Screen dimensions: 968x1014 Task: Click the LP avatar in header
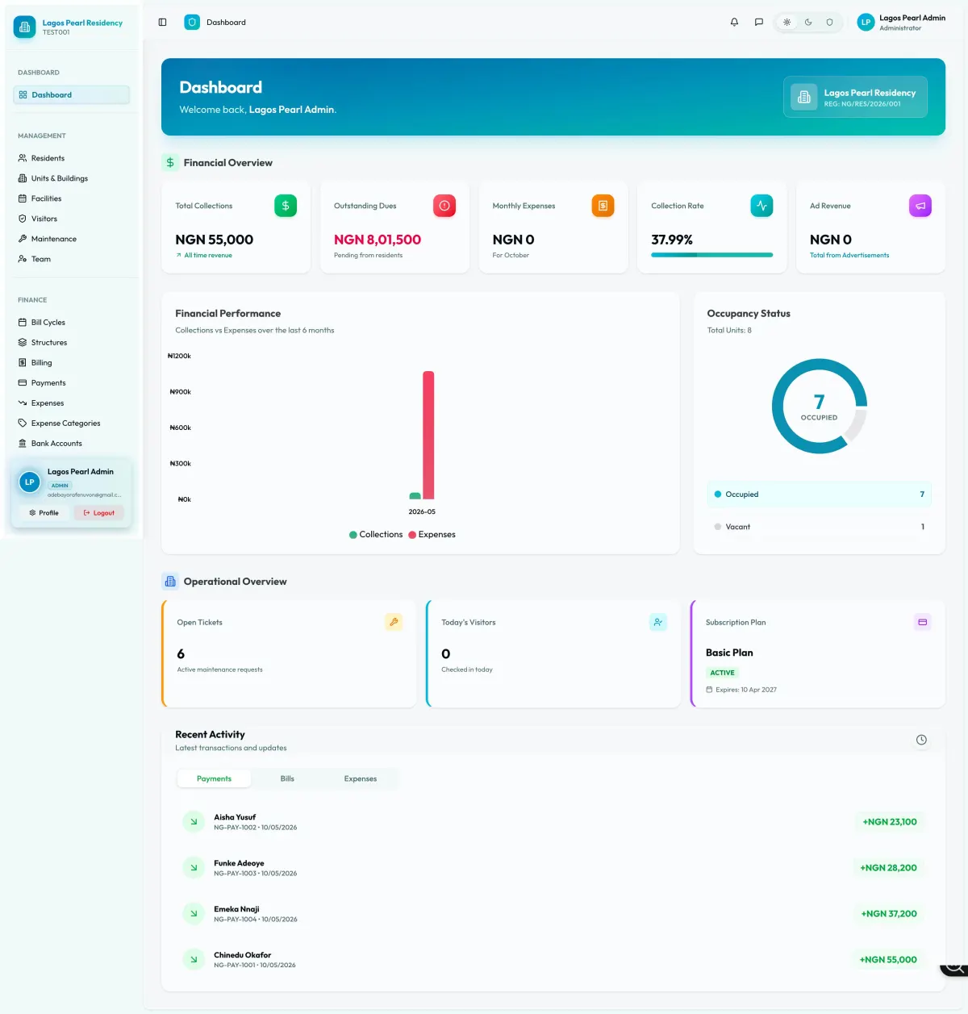(866, 23)
